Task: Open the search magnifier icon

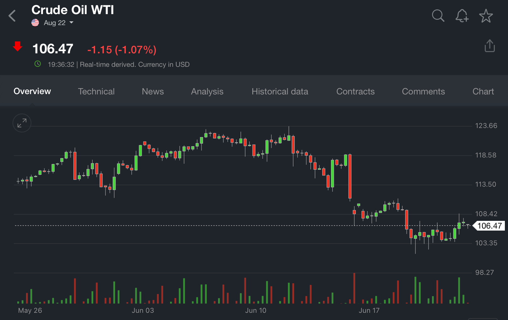Action: pyautogui.click(x=438, y=16)
